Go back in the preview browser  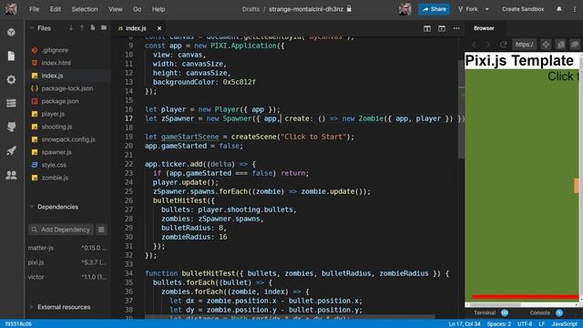click(474, 45)
